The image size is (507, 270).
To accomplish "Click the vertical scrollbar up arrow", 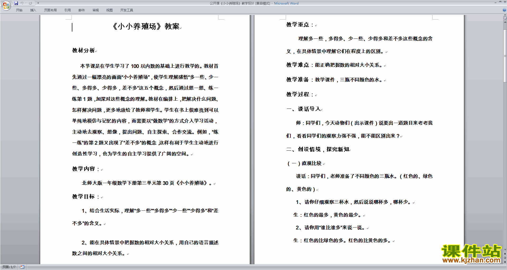I will (505, 22).
